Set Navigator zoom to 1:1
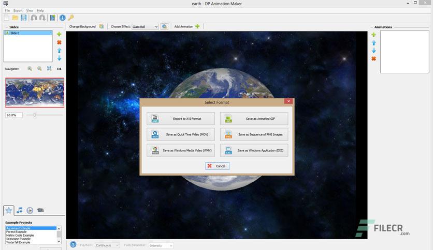This screenshot has height=250, width=433. pos(59,69)
